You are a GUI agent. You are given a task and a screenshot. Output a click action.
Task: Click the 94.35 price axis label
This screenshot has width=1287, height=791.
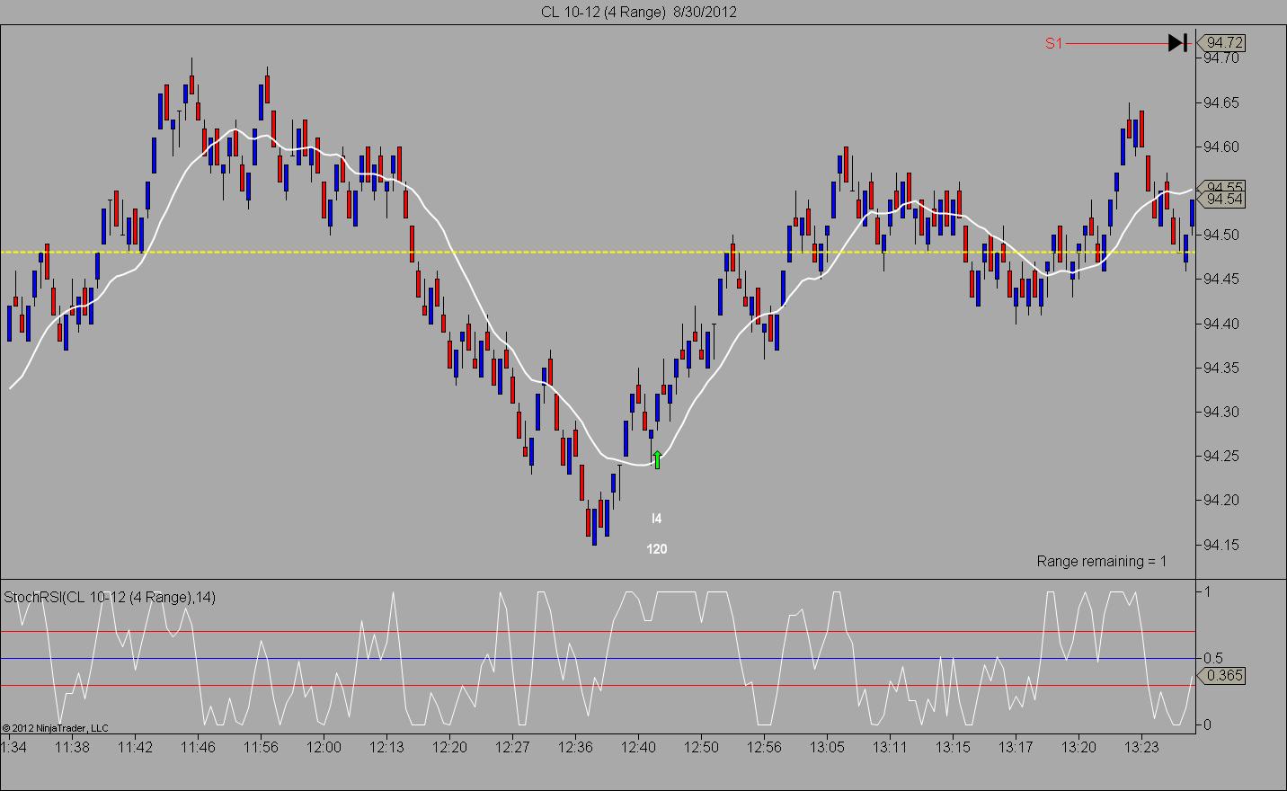[x=1221, y=368]
